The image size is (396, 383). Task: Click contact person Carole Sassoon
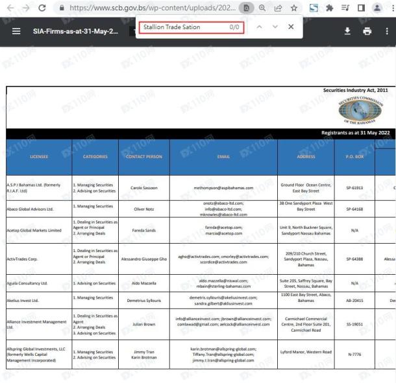pyautogui.click(x=144, y=188)
